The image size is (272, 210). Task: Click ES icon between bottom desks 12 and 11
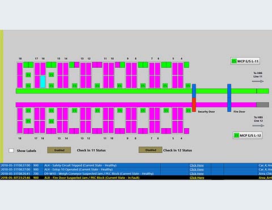pos(97,111)
